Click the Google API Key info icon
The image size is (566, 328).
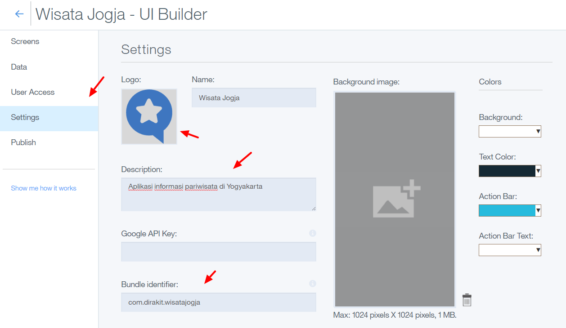point(313,233)
